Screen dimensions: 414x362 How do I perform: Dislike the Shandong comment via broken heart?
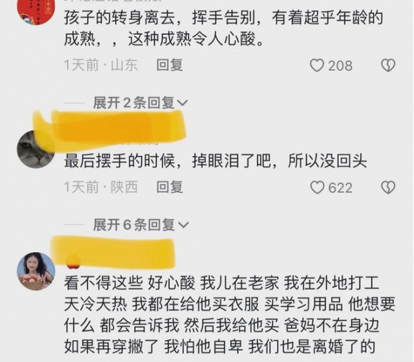pyautogui.click(x=388, y=66)
